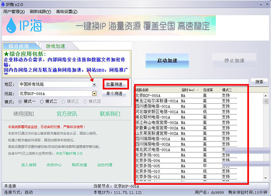Image resolution: width=271 pixels, height=196 pixels.
Task: Click the 未连接 status text
Action: tap(10, 186)
